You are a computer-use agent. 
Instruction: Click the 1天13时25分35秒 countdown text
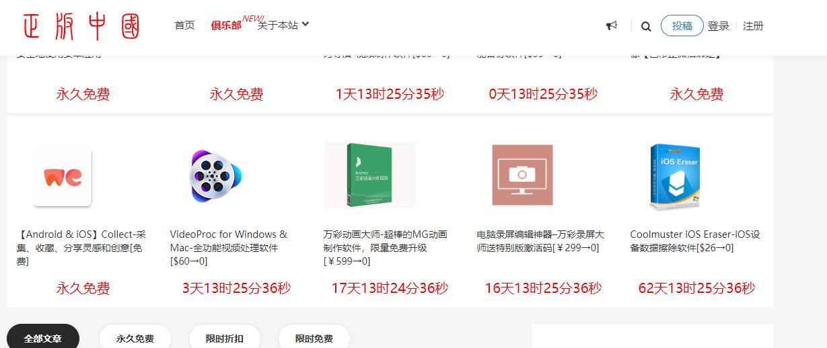click(390, 94)
